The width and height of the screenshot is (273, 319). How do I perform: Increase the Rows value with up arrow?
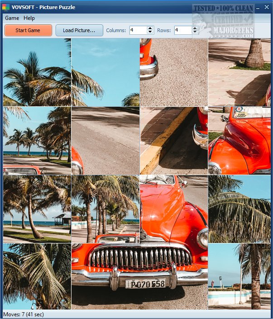195,28
